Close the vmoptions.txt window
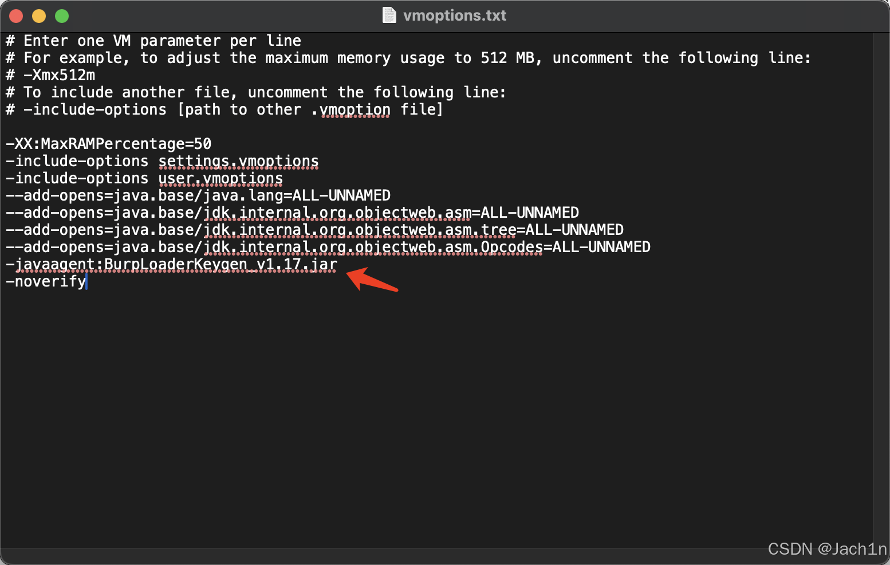Screen dimensions: 890x565 (x=16, y=16)
